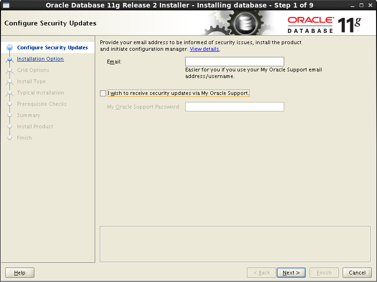Select the Installation Option sidebar link
377x282 pixels.
click(40, 59)
